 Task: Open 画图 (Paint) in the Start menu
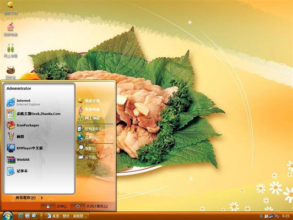pyautogui.click(x=22, y=137)
